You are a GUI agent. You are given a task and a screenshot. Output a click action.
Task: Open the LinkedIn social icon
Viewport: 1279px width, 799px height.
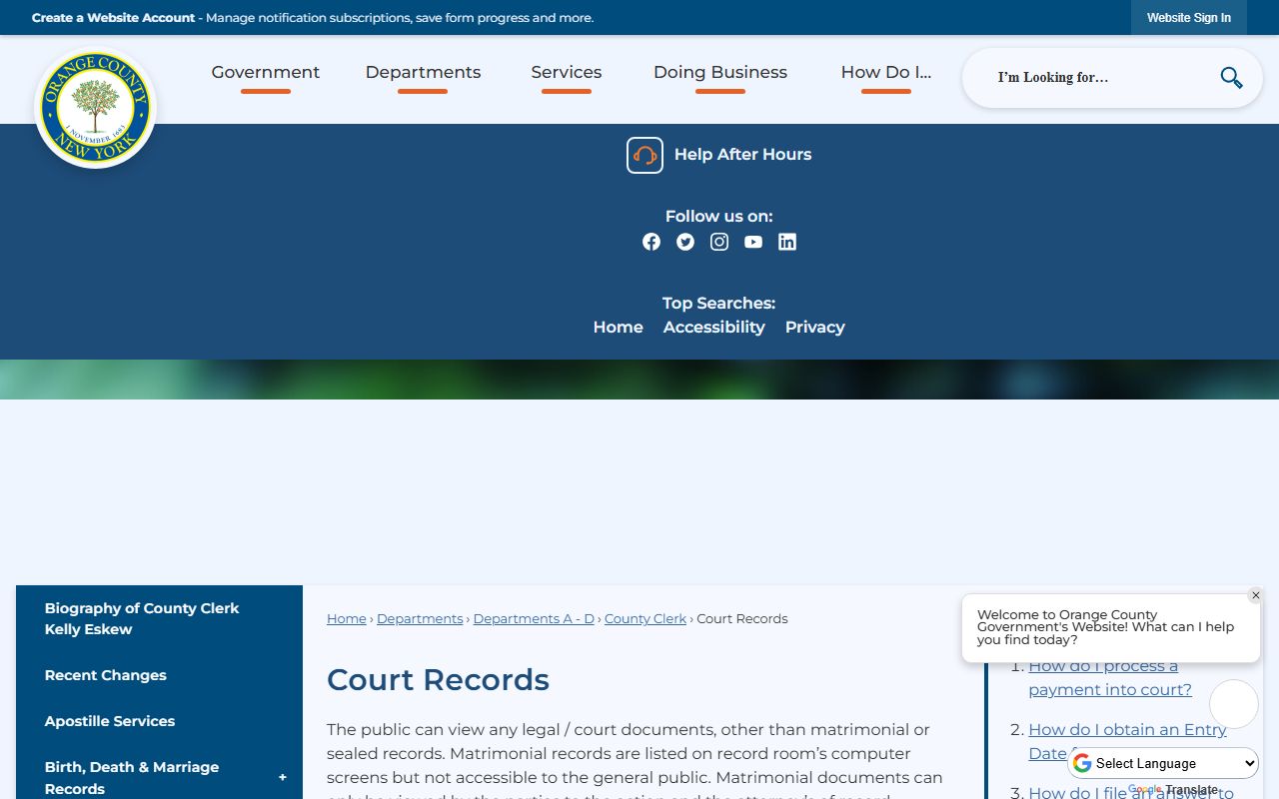(787, 242)
